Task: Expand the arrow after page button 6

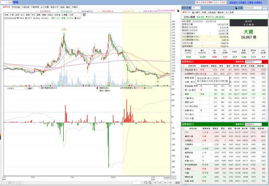Action: point(22,183)
